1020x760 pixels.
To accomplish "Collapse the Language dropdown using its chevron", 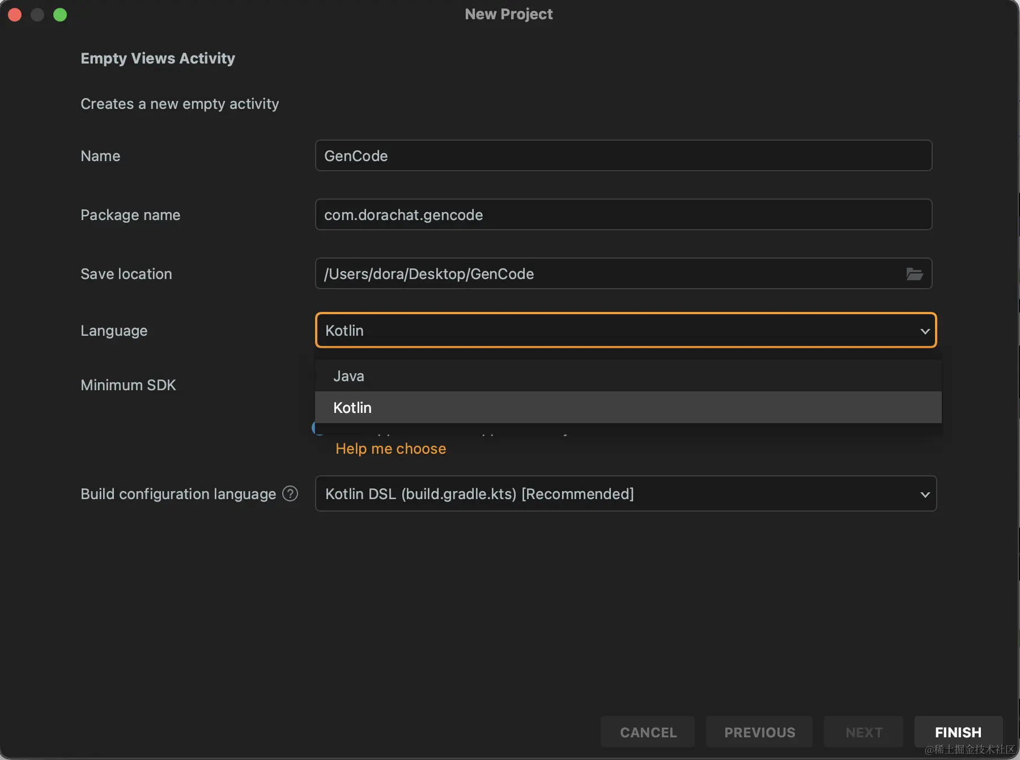I will point(925,331).
